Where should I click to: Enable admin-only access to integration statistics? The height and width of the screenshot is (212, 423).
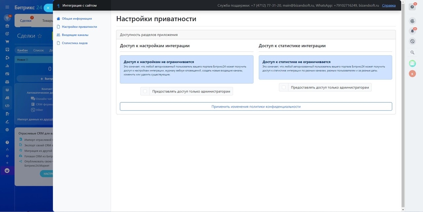(x=284, y=88)
